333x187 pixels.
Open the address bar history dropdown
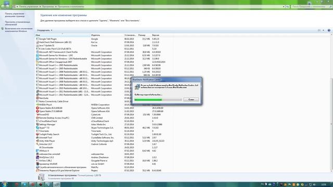click(x=284, y=7)
